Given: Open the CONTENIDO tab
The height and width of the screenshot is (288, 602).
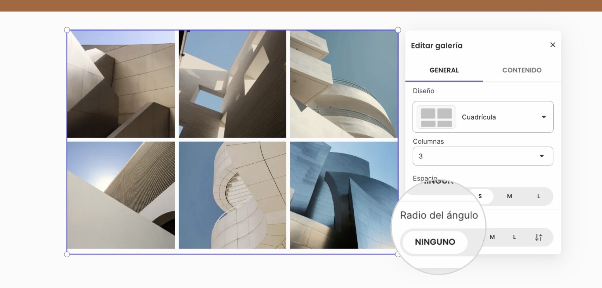Looking at the screenshot, I should coord(522,70).
